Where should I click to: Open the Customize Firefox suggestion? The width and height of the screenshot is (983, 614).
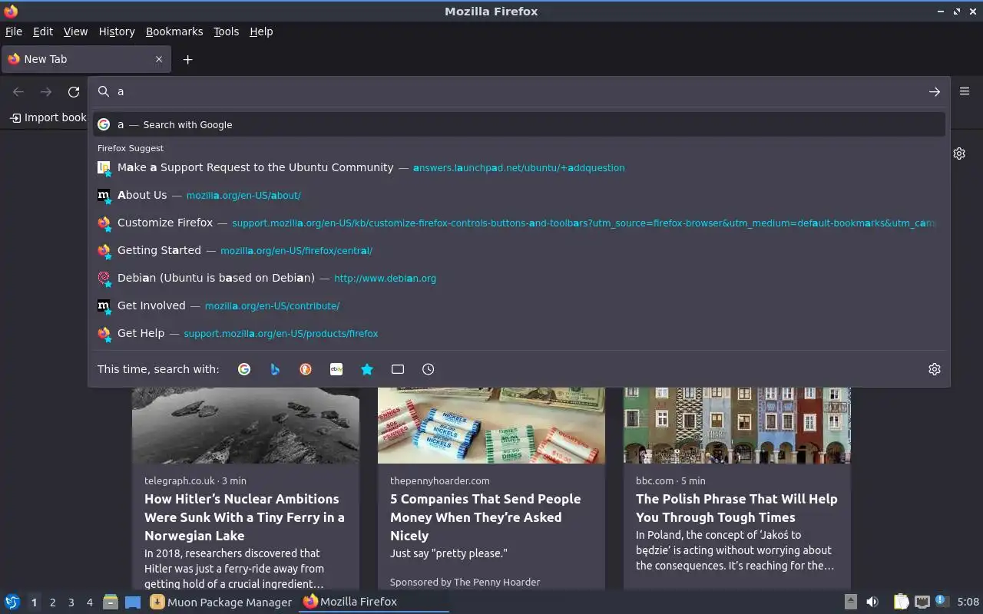coord(519,223)
